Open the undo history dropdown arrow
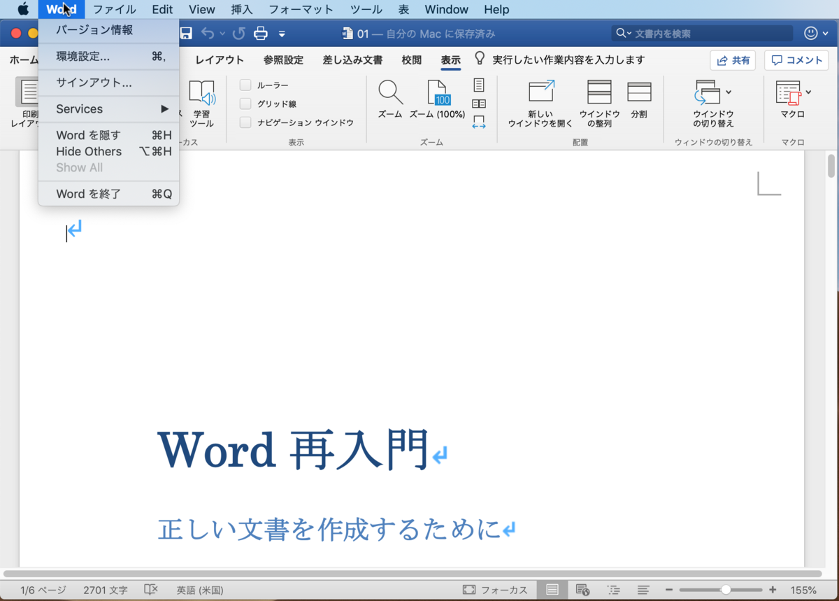This screenshot has width=839, height=601. tap(223, 33)
